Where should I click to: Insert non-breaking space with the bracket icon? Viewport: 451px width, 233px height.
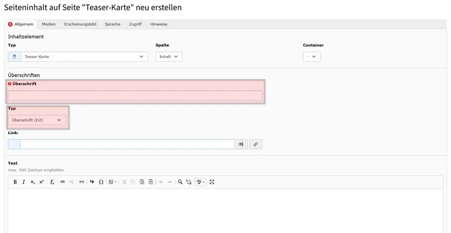tap(82, 182)
